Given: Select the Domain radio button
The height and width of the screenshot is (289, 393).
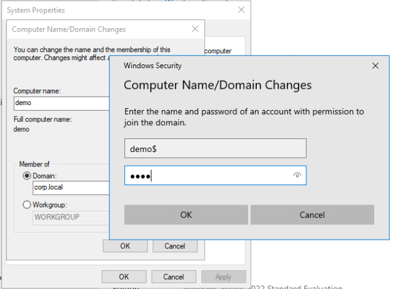Looking at the screenshot, I should point(27,176).
